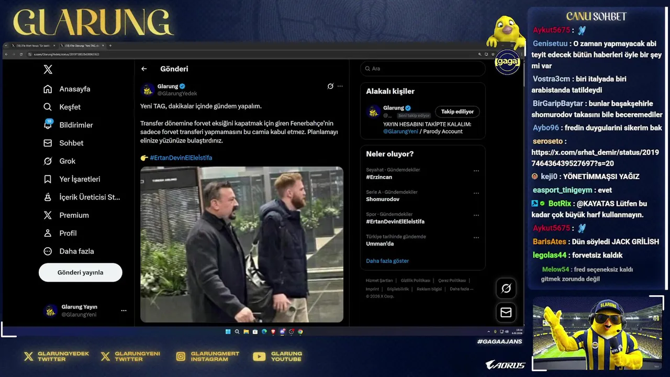Open the Premium page

pos(66,215)
